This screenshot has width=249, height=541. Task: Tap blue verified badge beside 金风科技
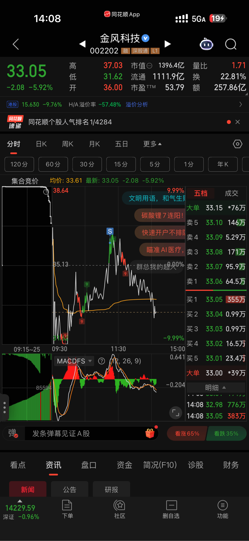coord(146,38)
